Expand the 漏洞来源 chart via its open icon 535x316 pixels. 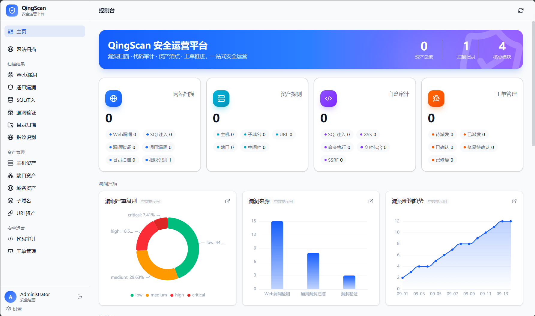(371, 201)
